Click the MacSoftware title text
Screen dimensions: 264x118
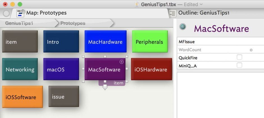pos(221,29)
